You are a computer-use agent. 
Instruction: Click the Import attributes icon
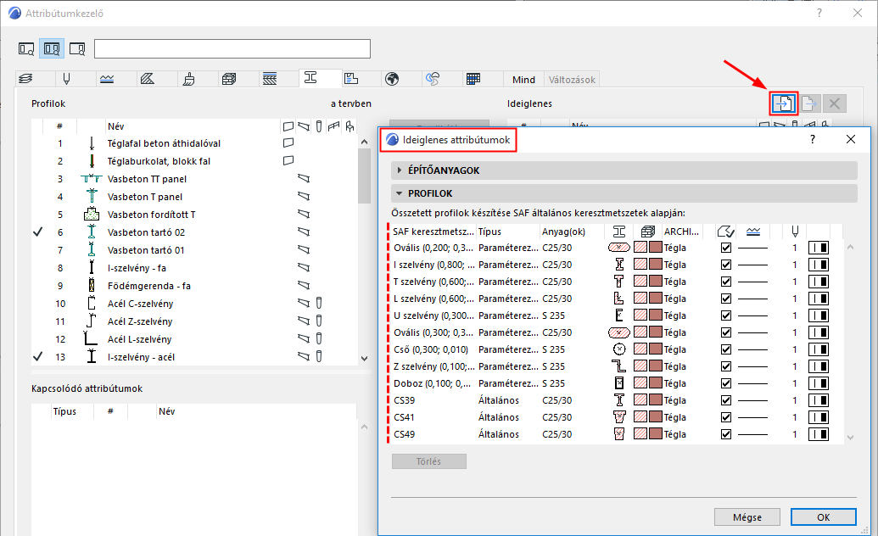783,103
